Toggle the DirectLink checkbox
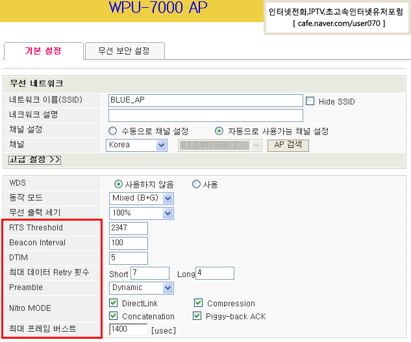 click(114, 303)
